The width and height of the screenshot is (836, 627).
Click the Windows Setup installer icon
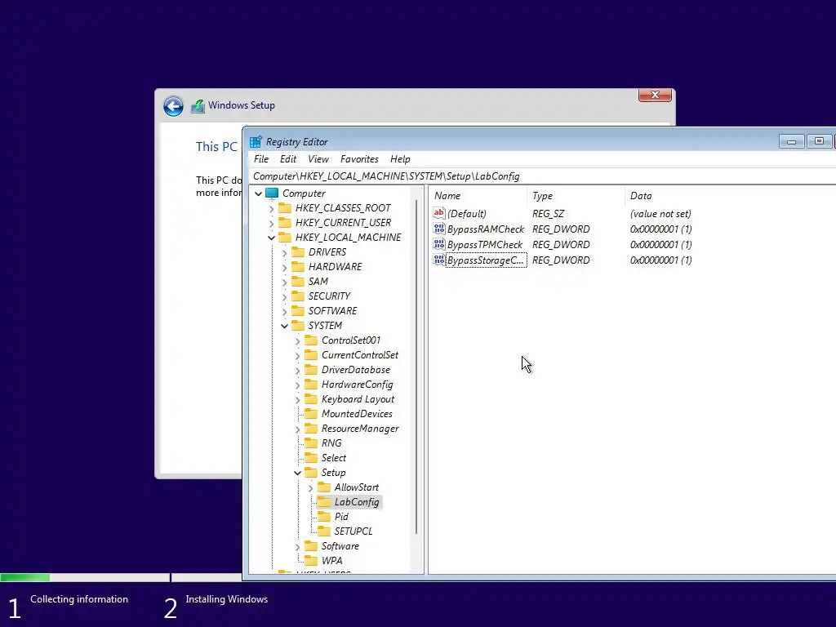(x=198, y=106)
